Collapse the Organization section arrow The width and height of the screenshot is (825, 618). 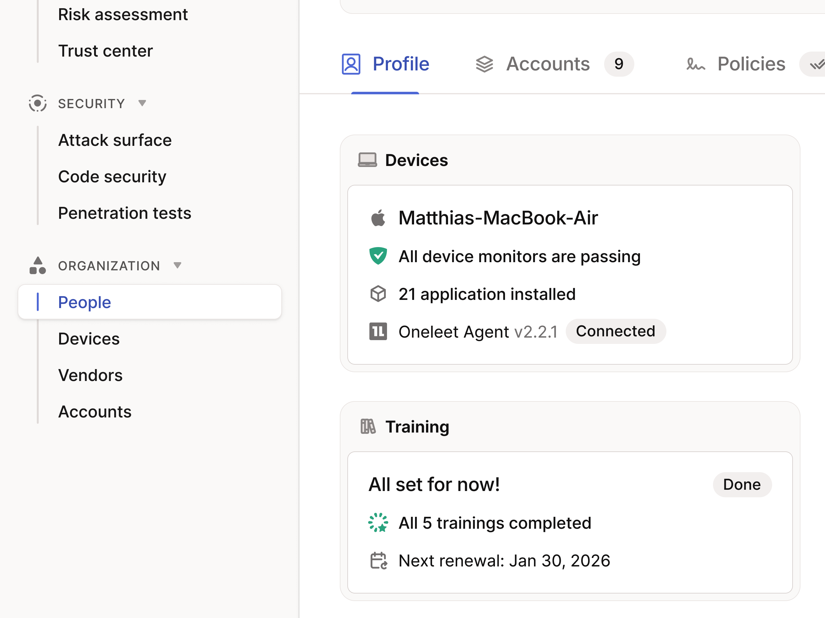(x=177, y=265)
